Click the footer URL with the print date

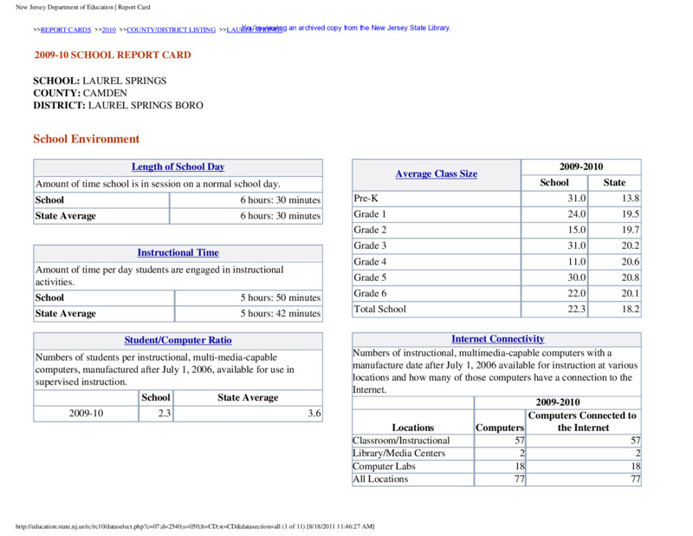coord(195,526)
